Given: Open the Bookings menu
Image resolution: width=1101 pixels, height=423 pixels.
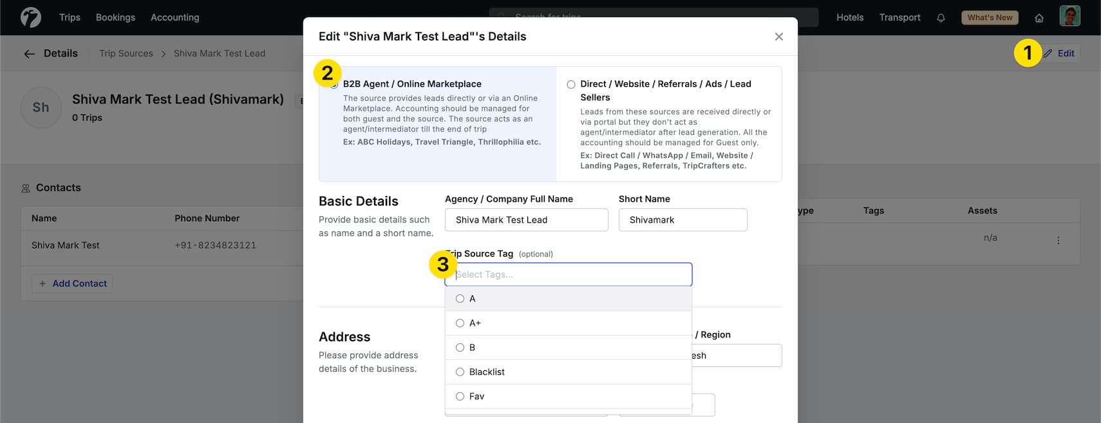Looking at the screenshot, I should 115,17.
